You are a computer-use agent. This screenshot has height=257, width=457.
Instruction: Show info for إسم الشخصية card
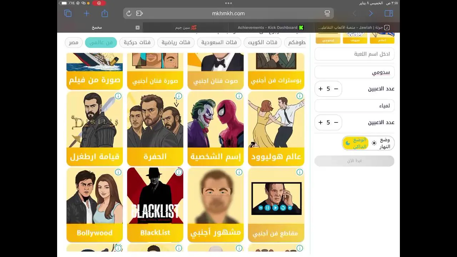[239, 96]
